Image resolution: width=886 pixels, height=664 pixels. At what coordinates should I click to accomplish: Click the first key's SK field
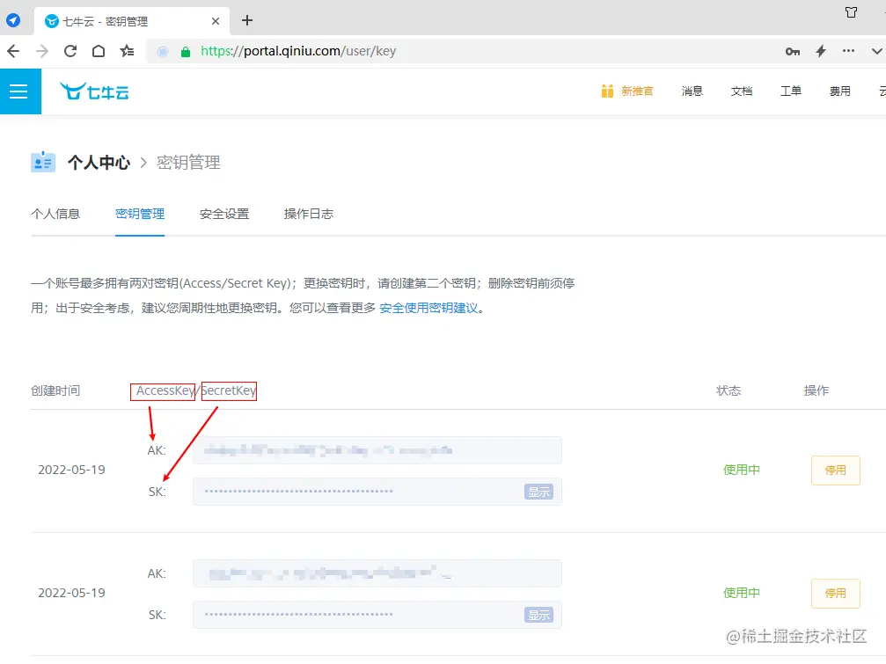(377, 492)
